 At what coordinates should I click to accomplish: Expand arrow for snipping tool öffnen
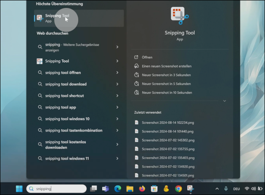117,73
